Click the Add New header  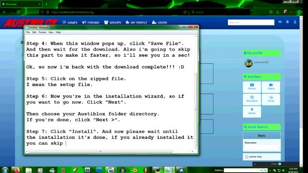[262, 77]
